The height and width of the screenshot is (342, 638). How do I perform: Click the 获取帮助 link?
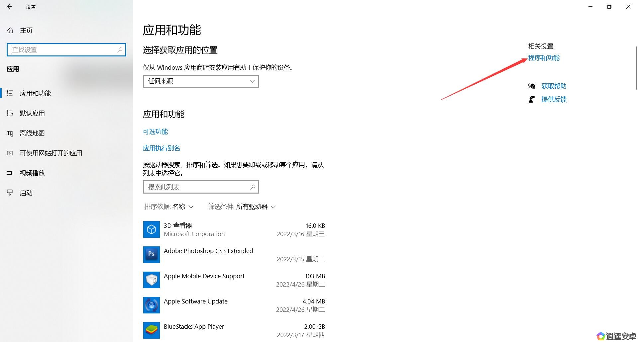coord(554,86)
